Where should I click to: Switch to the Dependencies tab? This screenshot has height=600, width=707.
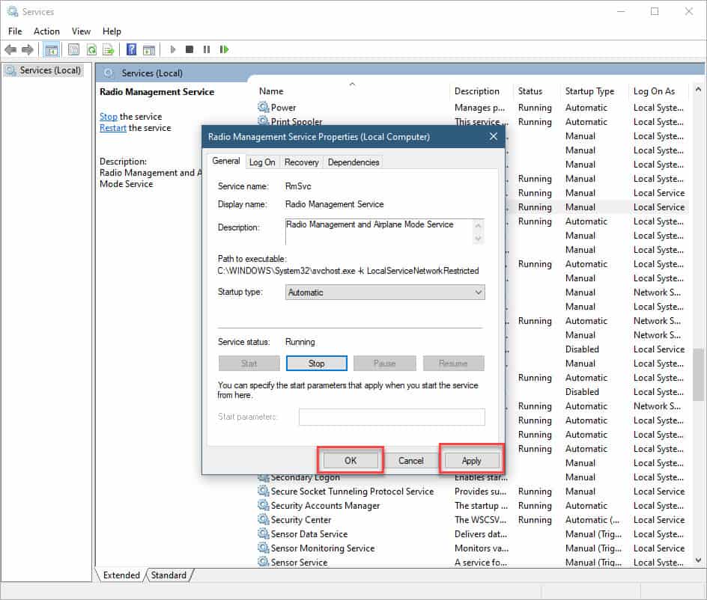(353, 162)
